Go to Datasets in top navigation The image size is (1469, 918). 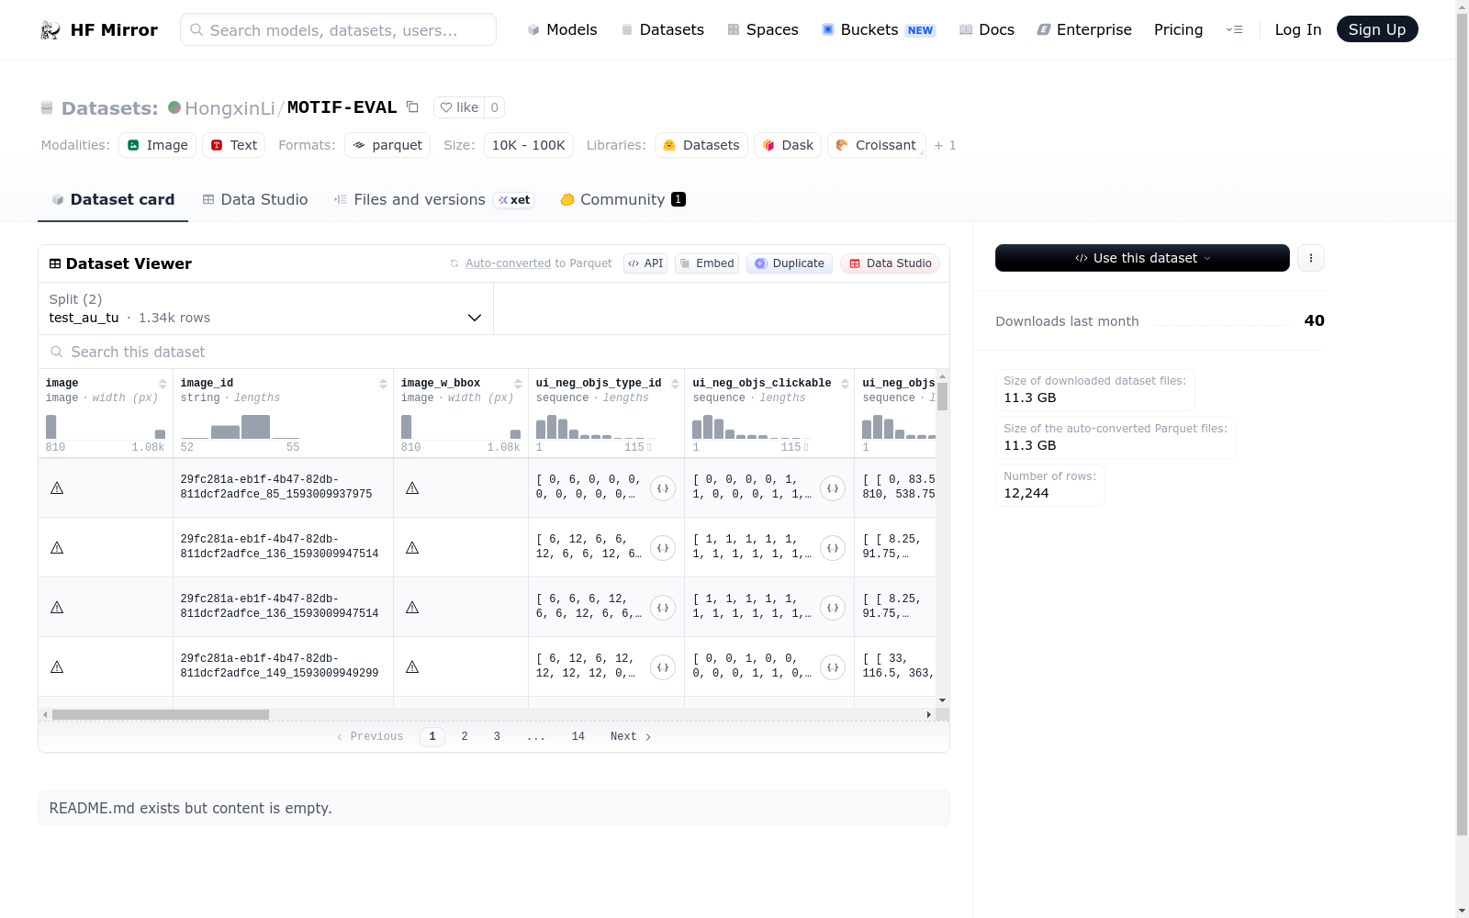(663, 29)
